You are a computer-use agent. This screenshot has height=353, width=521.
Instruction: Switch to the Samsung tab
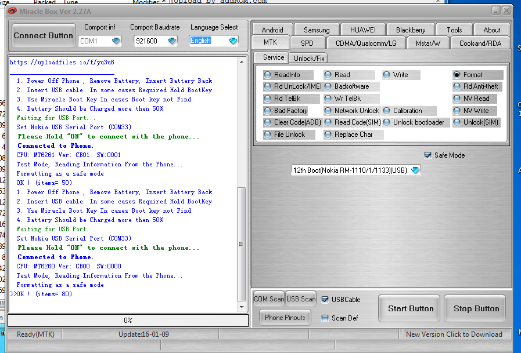pyautogui.click(x=317, y=30)
